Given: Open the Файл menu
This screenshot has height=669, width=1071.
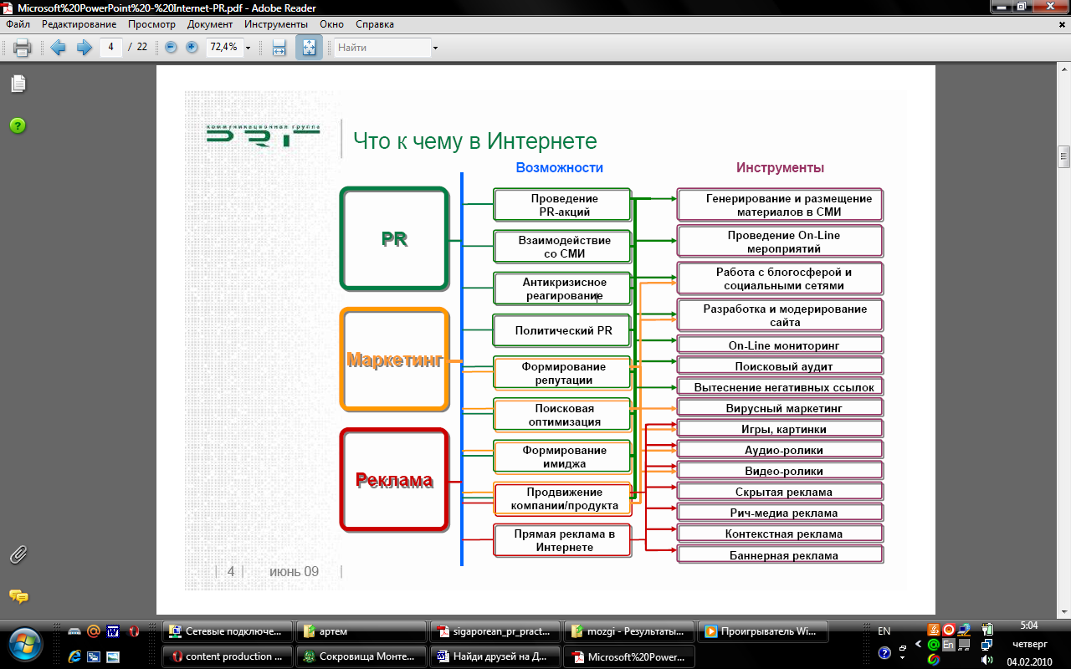Looking at the screenshot, I should pyautogui.click(x=18, y=24).
